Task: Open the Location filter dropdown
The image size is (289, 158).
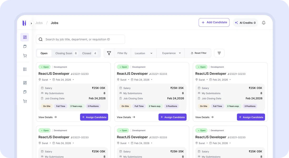Action: point(143,53)
